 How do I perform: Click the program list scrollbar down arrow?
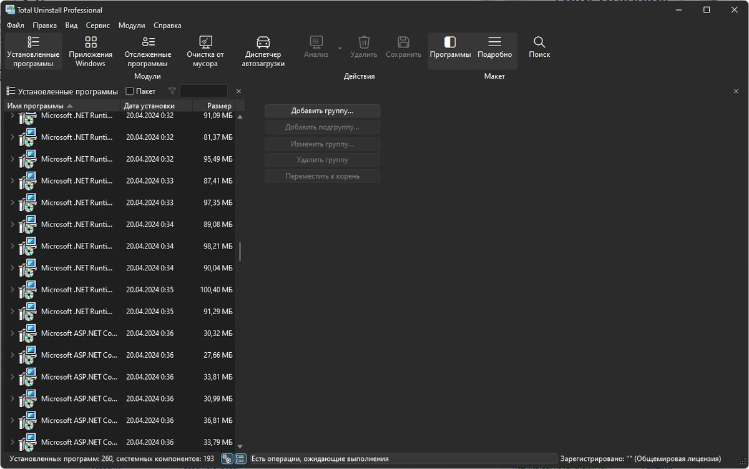click(240, 447)
